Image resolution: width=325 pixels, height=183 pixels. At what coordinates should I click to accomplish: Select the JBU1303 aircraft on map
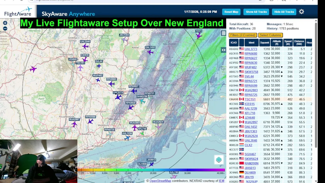[124, 40]
